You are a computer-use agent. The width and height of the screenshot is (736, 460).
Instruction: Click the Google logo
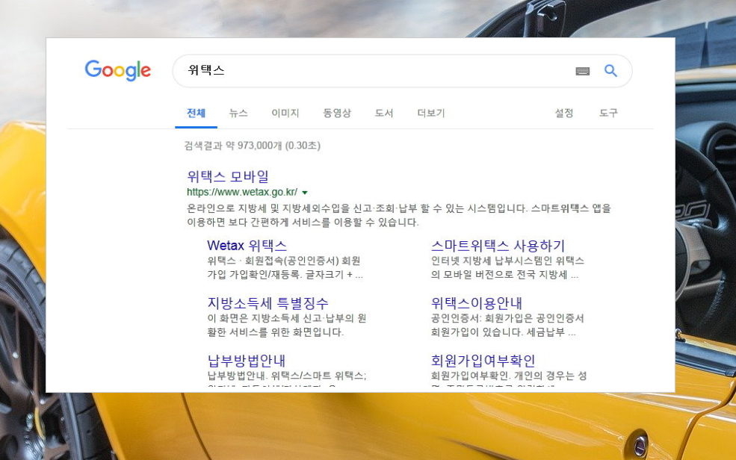pyautogui.click(x=118, y=70)
